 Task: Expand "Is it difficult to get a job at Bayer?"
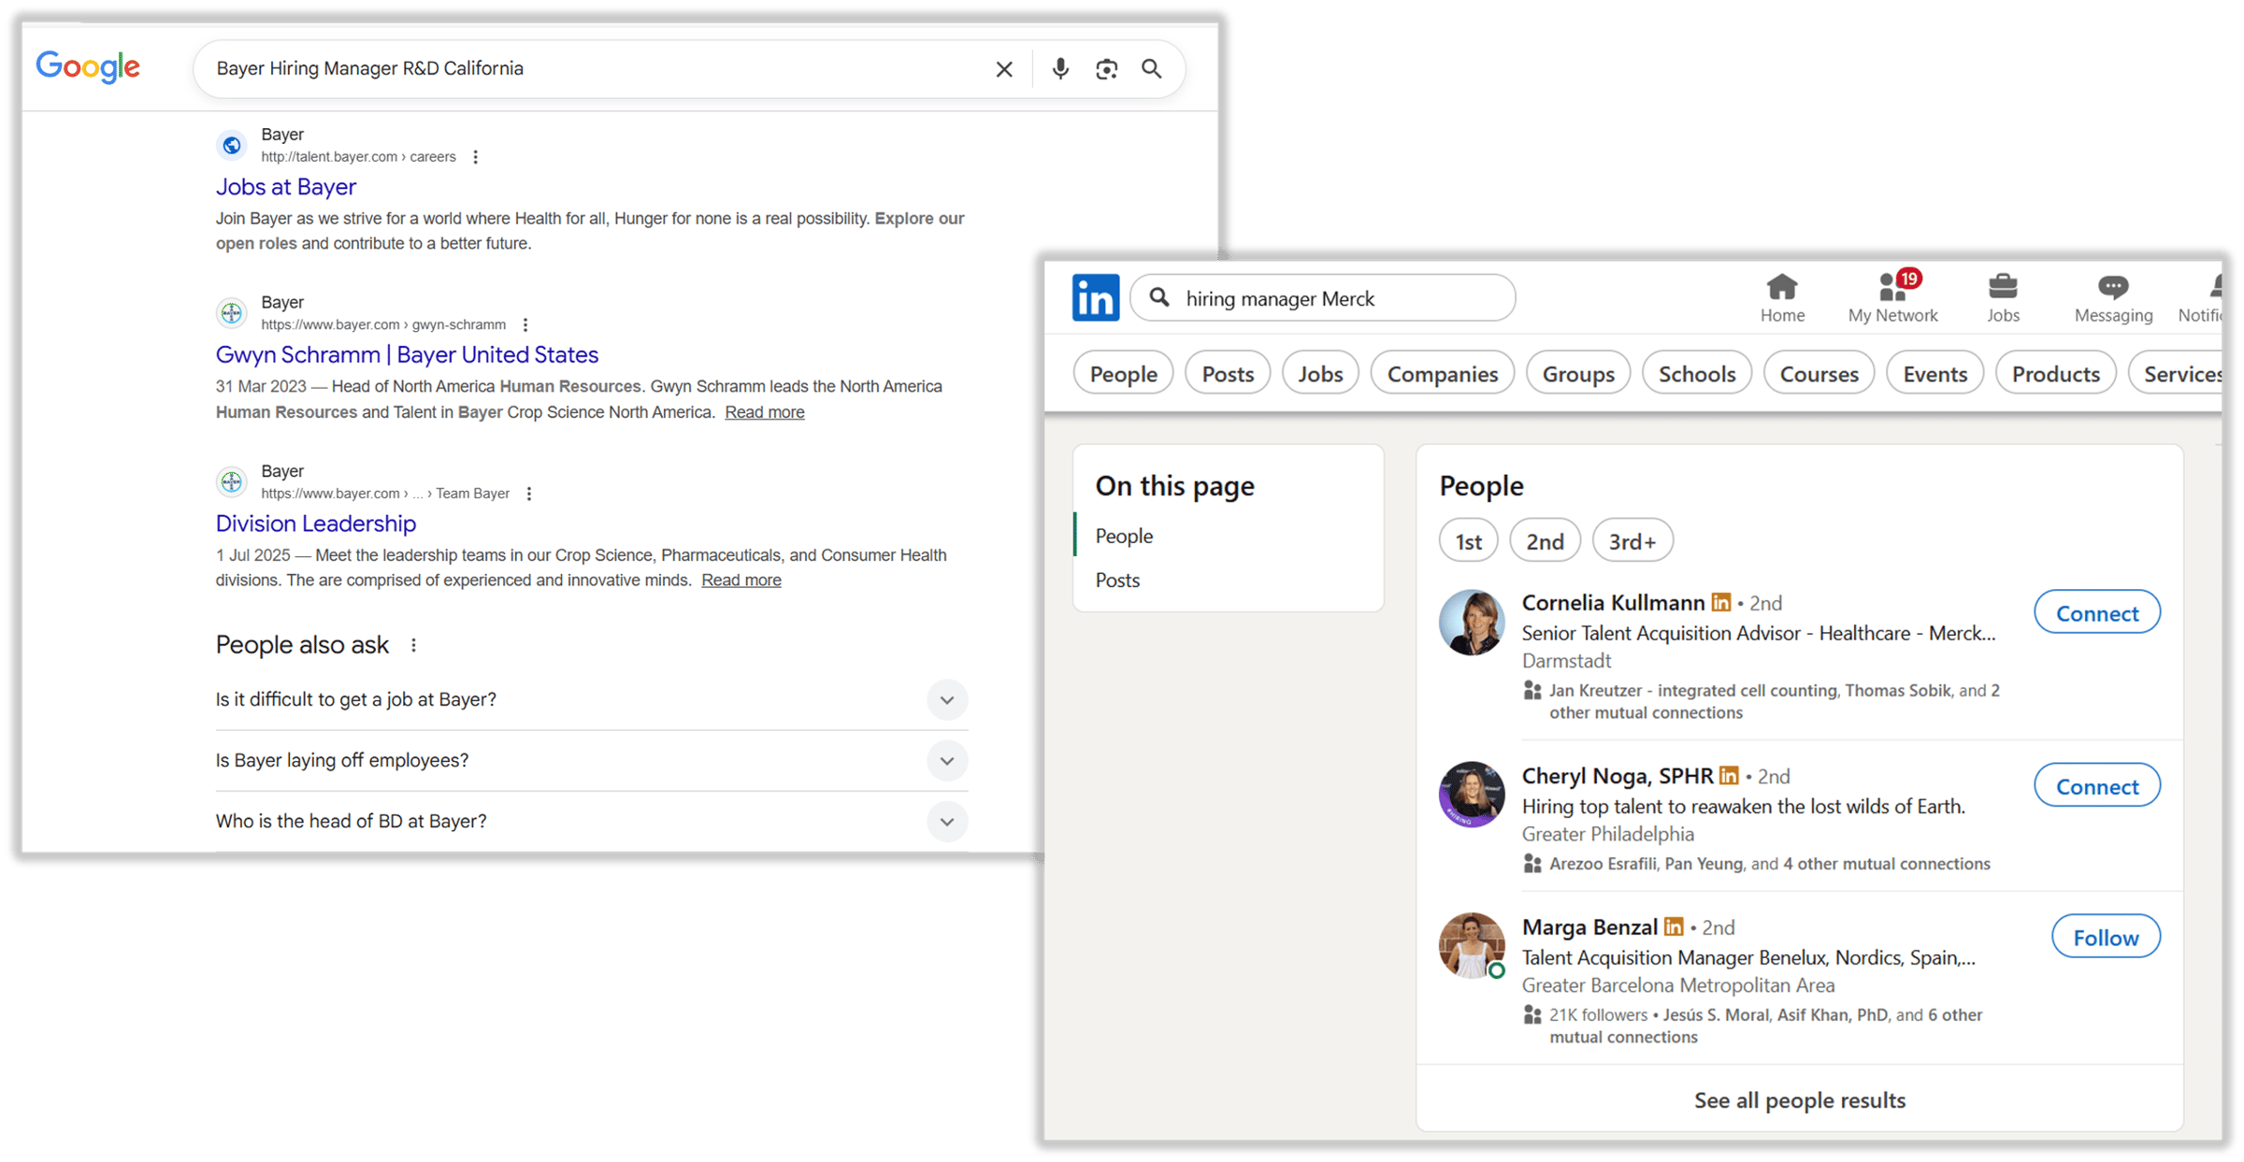[x=946, y=700]
